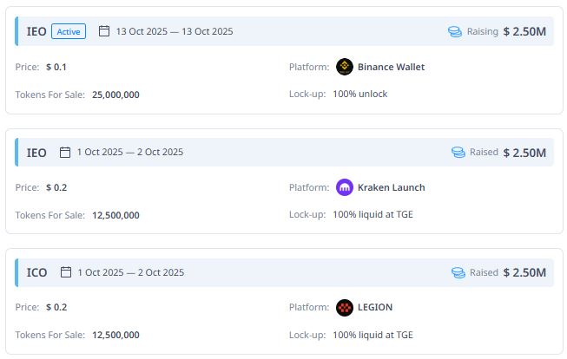Image resolution: width=567 pixels, height=359 pixels.
Task: Click the Kraken Launch platform logo
Action: (345, 187)
